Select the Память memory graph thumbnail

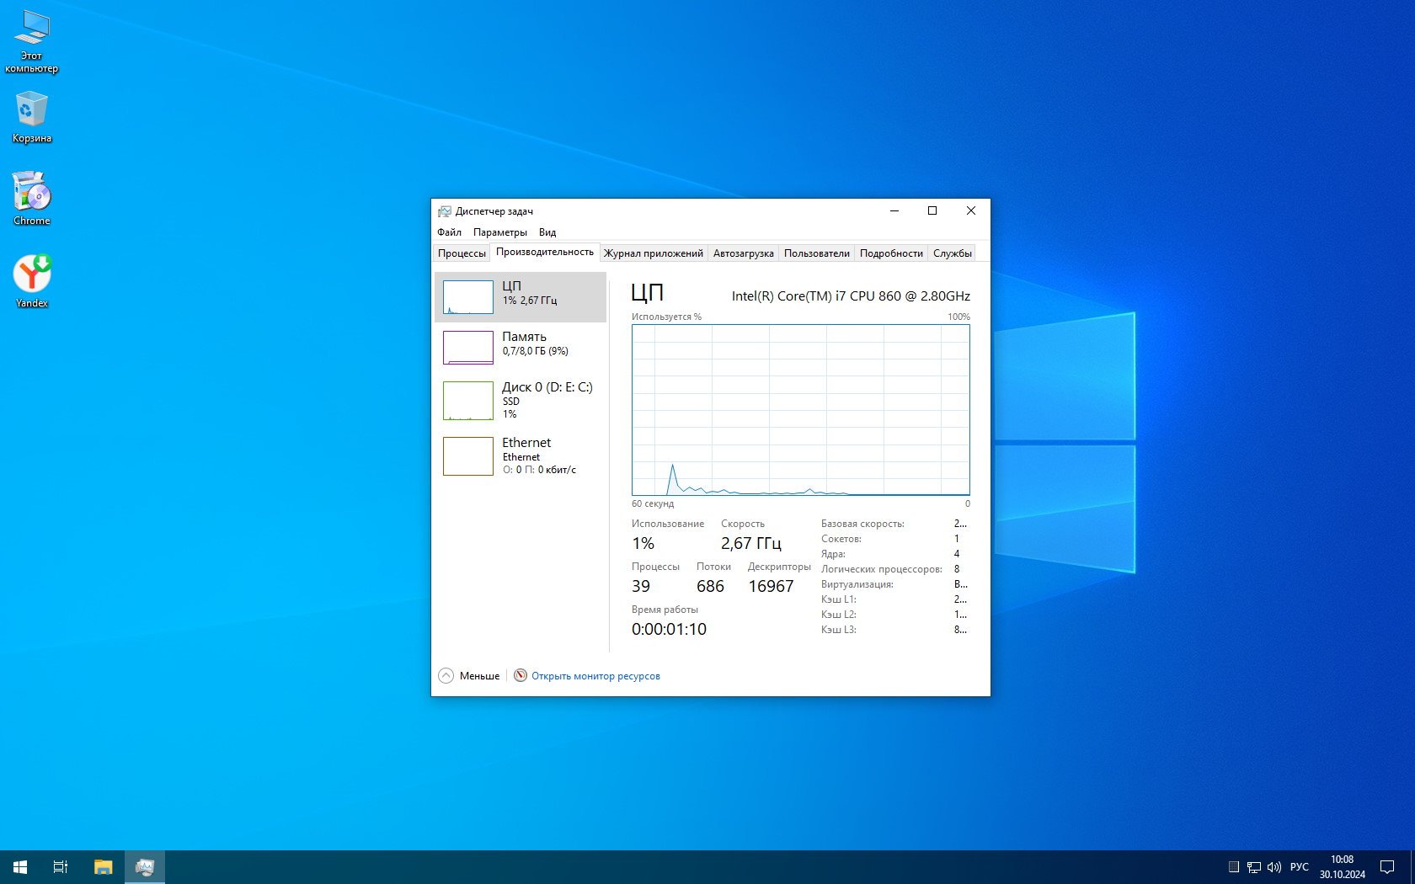(468, 347)
